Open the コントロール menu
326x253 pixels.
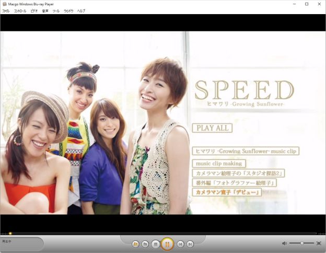click(20, 11)
